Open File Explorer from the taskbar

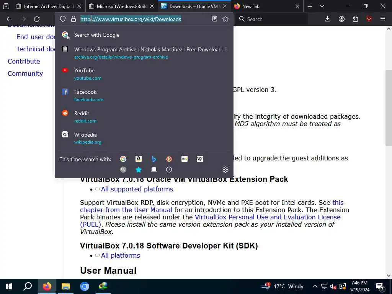point(66,286)
